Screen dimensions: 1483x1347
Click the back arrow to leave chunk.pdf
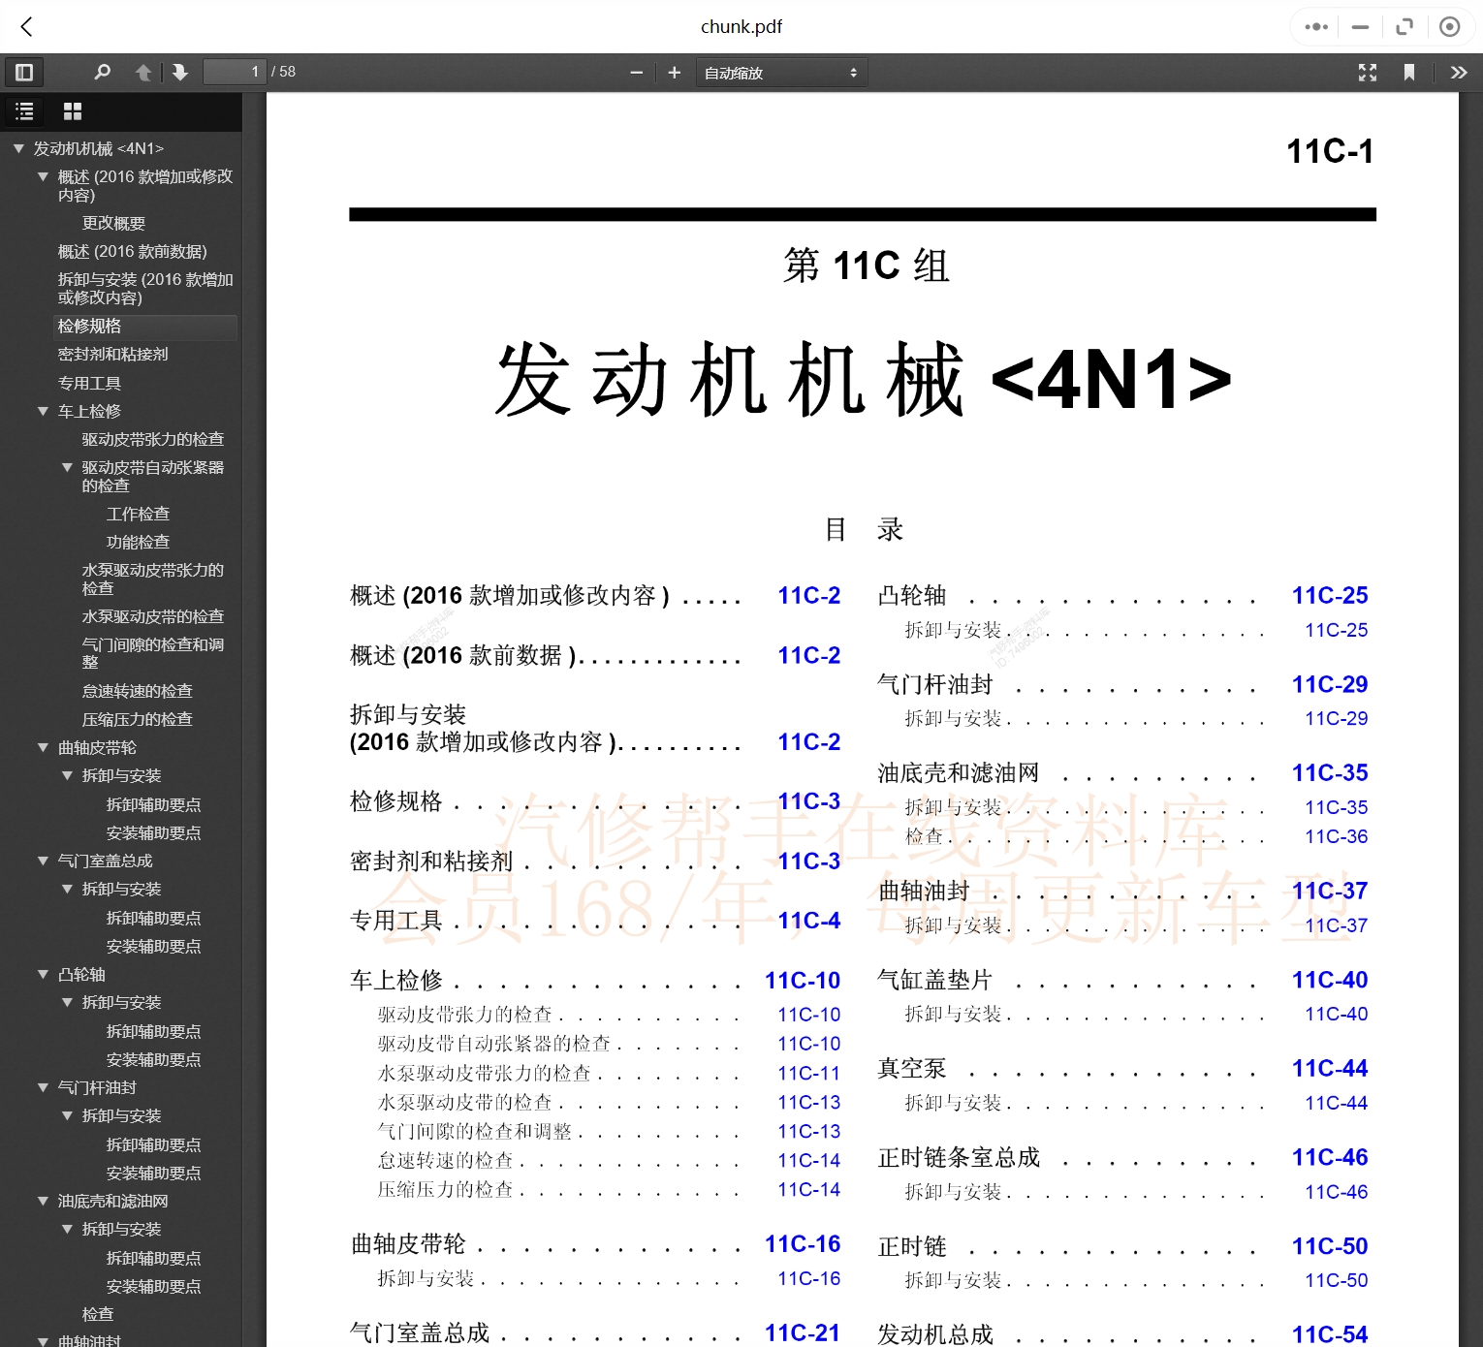[x=26, y=27]
